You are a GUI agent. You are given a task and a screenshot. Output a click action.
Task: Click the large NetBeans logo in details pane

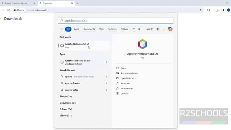coord(143,44)
